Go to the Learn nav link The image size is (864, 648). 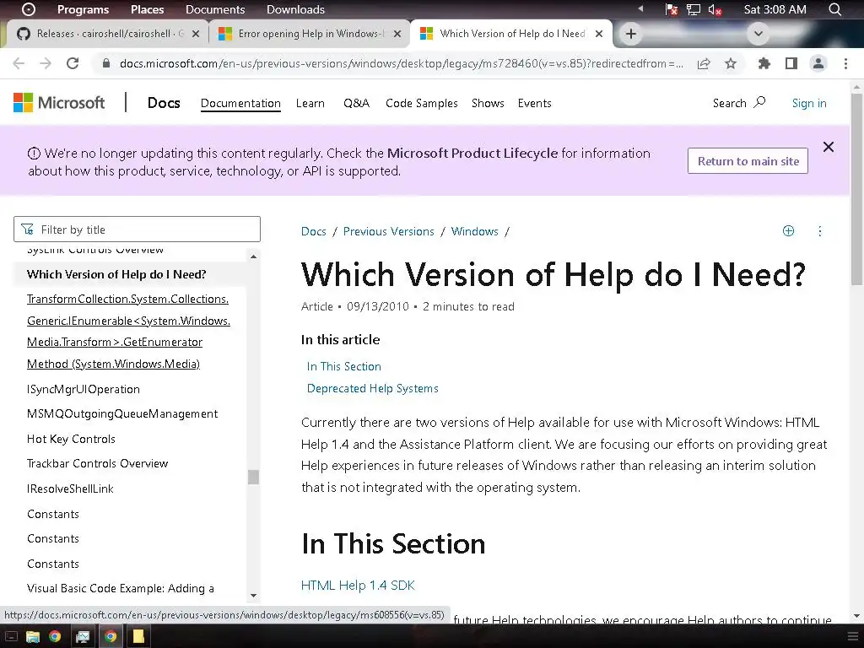310,103
